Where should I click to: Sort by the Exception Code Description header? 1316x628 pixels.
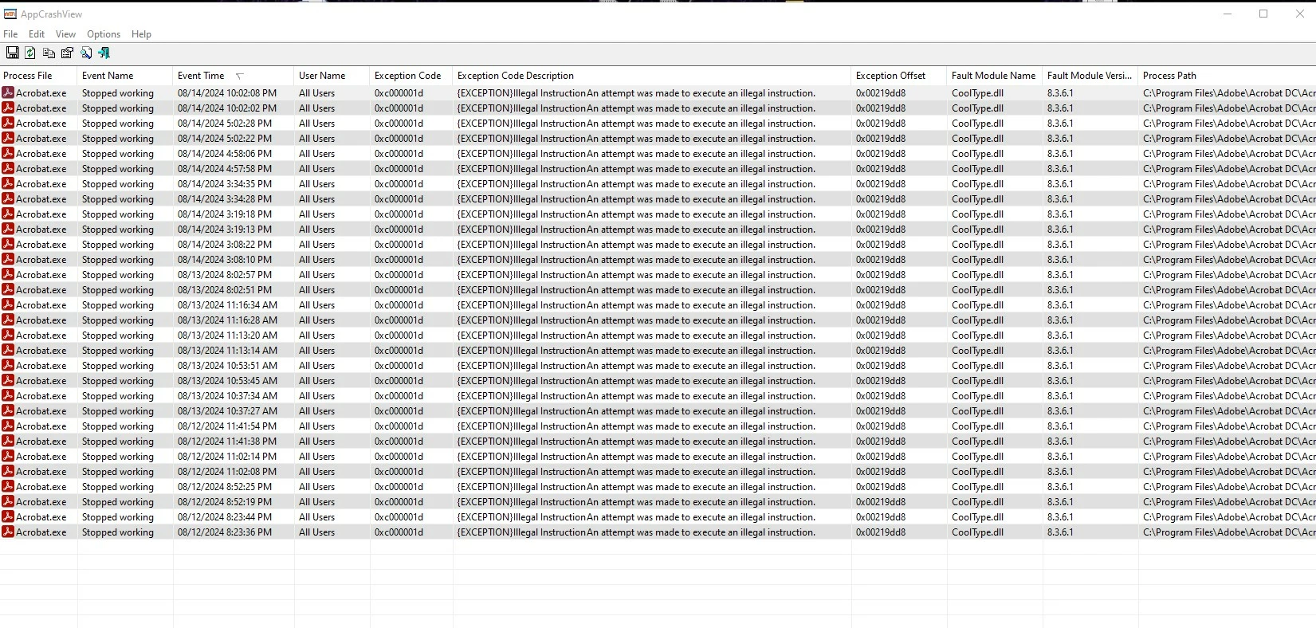652,76
